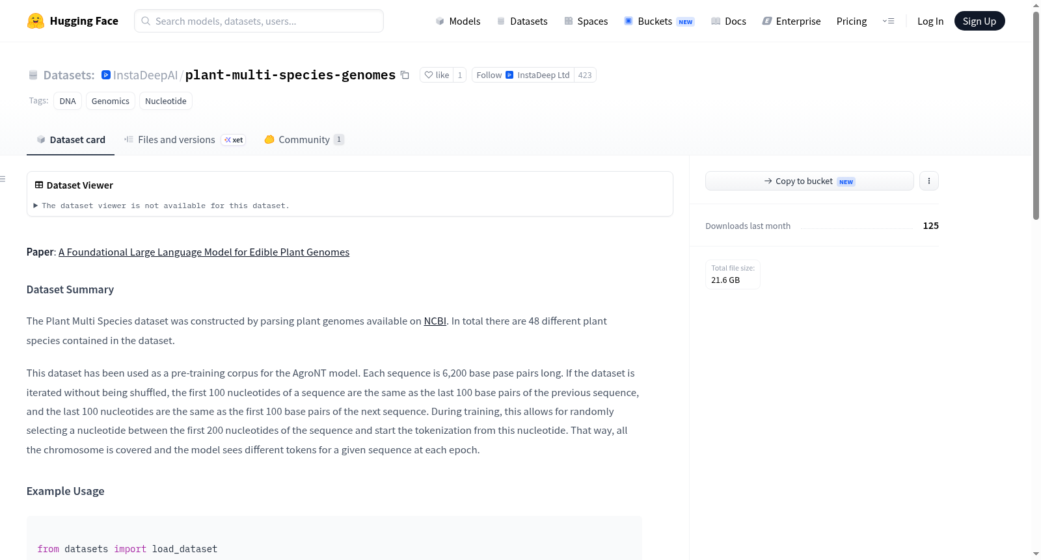This screenshot has width=1041, height=560.
Task: Select the Dataset card tab
Action: tap(71, 140)
